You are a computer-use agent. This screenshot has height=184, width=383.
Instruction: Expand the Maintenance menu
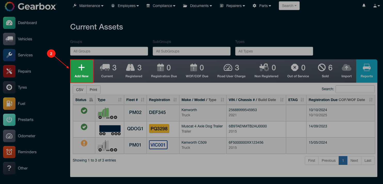(x=88, y=5)
